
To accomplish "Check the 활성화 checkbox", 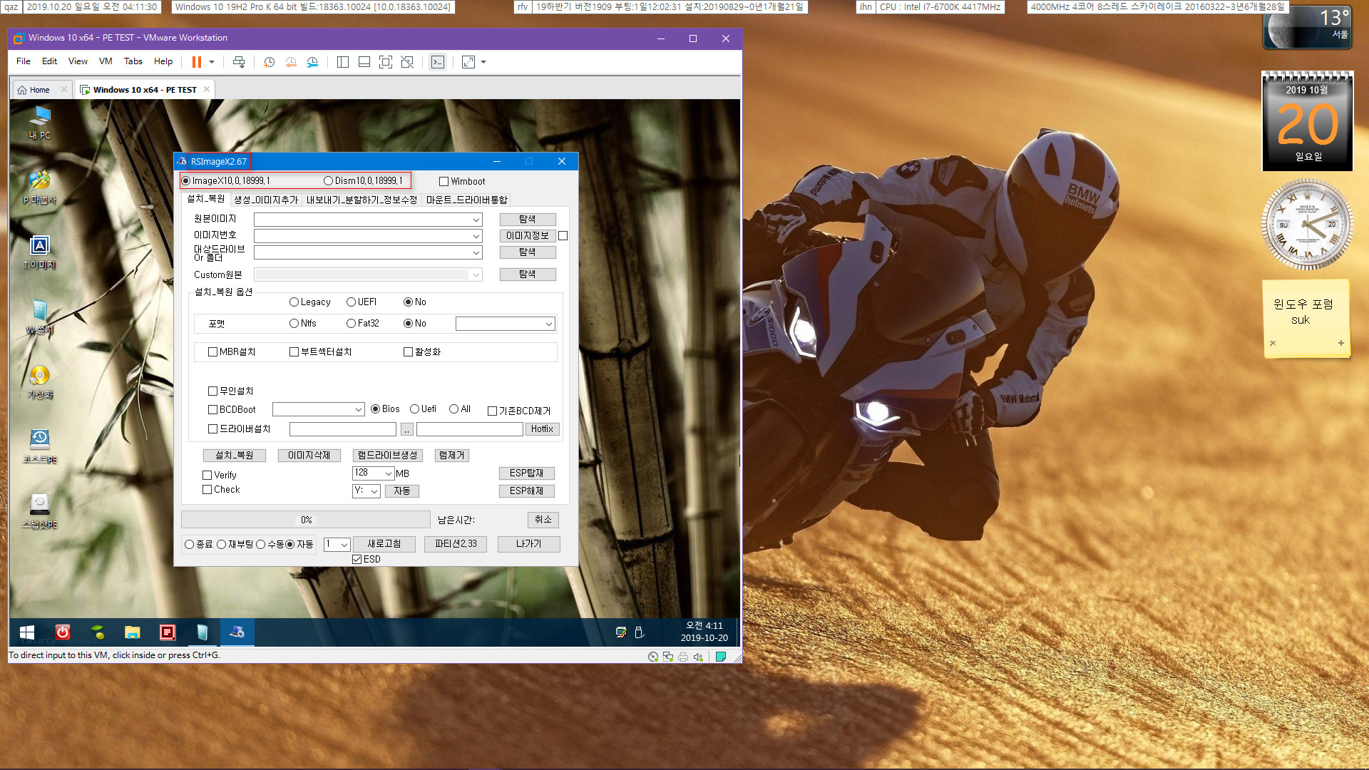I will 408,352.
